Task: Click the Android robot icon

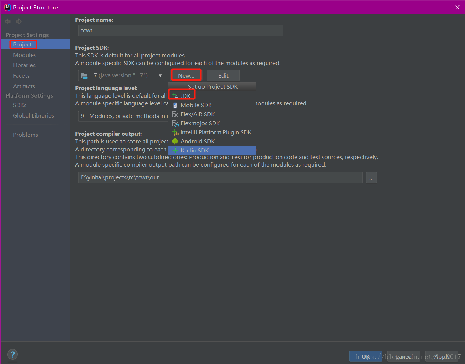Action: click(x=175, y=141)
